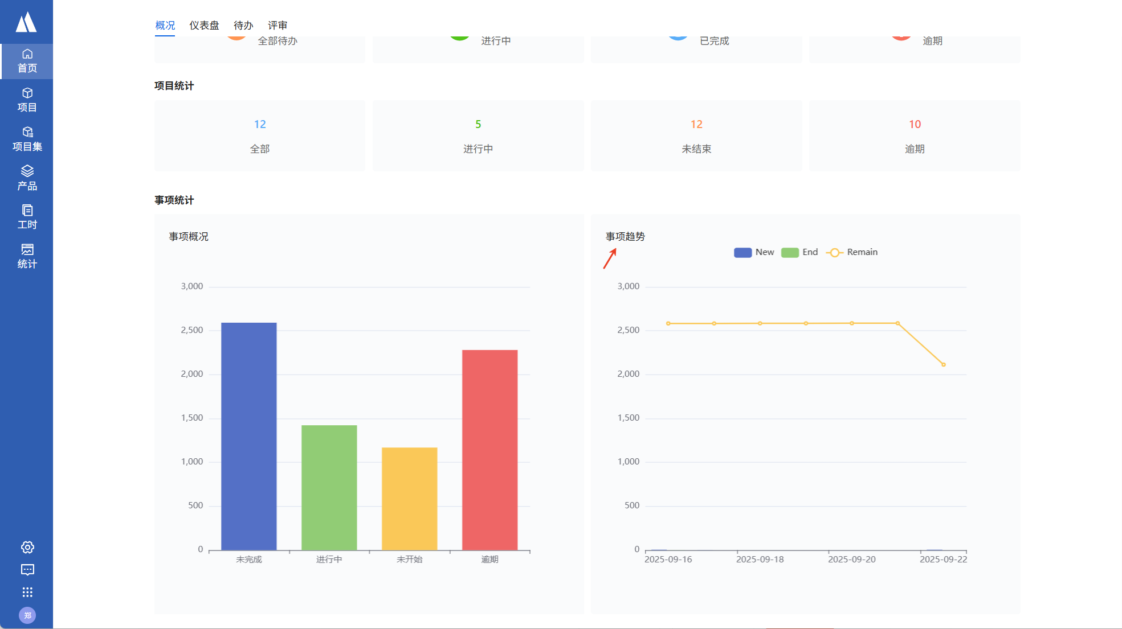Open the messages icon in sidebar
This screenshot has height=629, width=1122.
(27, 570)
